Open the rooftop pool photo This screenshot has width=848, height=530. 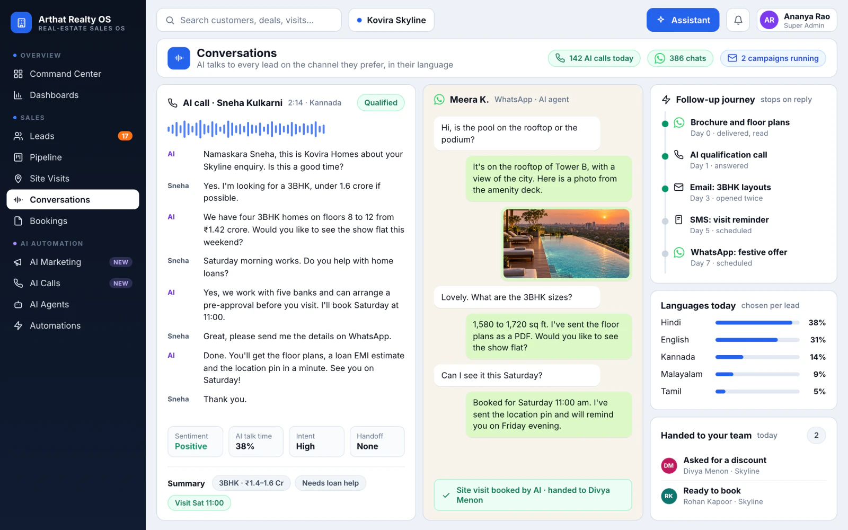coord(566,244)
